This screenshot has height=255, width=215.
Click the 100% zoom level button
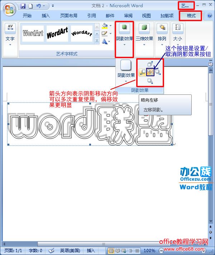click(149, 251)
